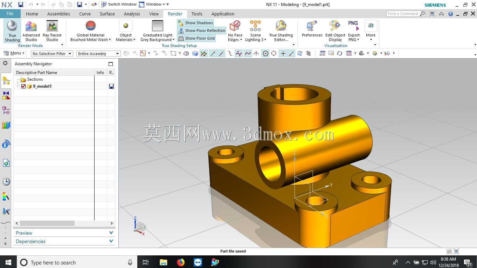Expand Global Material Brushed Metal Wash dropdown
477x268 pixels.
click(x=90, y=31)
